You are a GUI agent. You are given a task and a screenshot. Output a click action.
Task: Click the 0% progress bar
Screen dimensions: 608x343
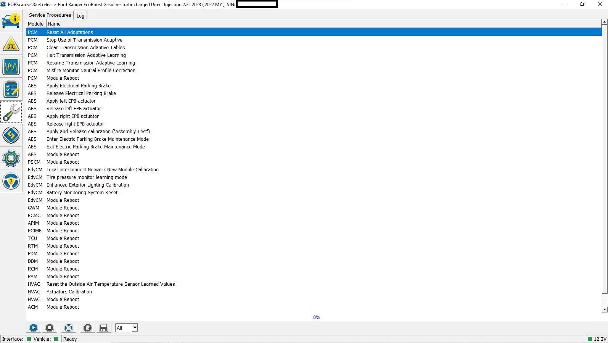pyautogui.click(x=317, y=317)
